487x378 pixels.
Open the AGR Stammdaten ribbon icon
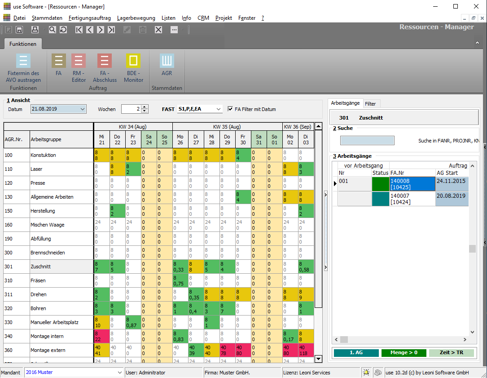(167, 61)
